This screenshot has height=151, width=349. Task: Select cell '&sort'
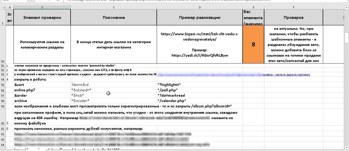click(42, 84)
